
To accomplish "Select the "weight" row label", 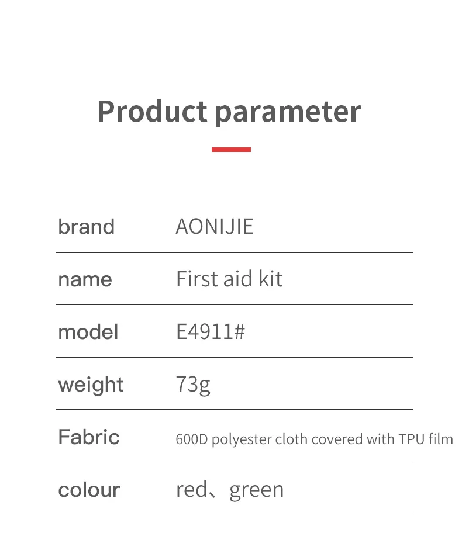I will pyautogui.click(x=91, y=385).
